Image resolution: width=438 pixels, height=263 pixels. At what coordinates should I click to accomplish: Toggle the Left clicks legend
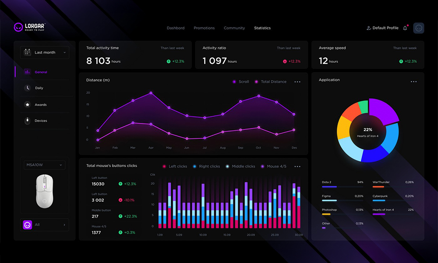[x=175, y=166]
